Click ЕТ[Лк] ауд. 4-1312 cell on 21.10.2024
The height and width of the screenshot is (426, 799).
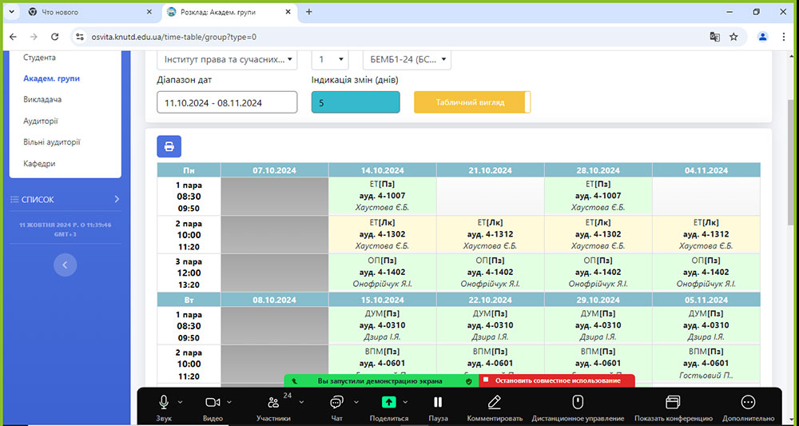coord(491,234)
